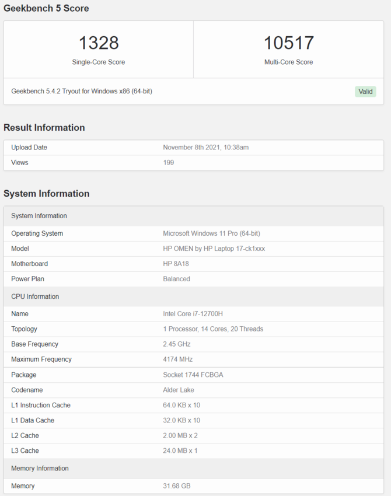Select HP OMEN by HP Laptop model value
The image size is (391, 496).
(x=214, y=249)
